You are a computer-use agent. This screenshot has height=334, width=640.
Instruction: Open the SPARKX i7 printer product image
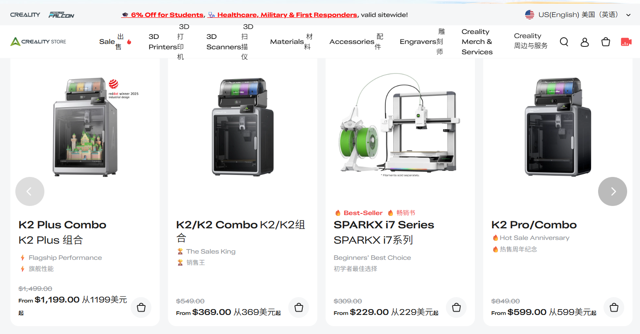tap(400, 125)
